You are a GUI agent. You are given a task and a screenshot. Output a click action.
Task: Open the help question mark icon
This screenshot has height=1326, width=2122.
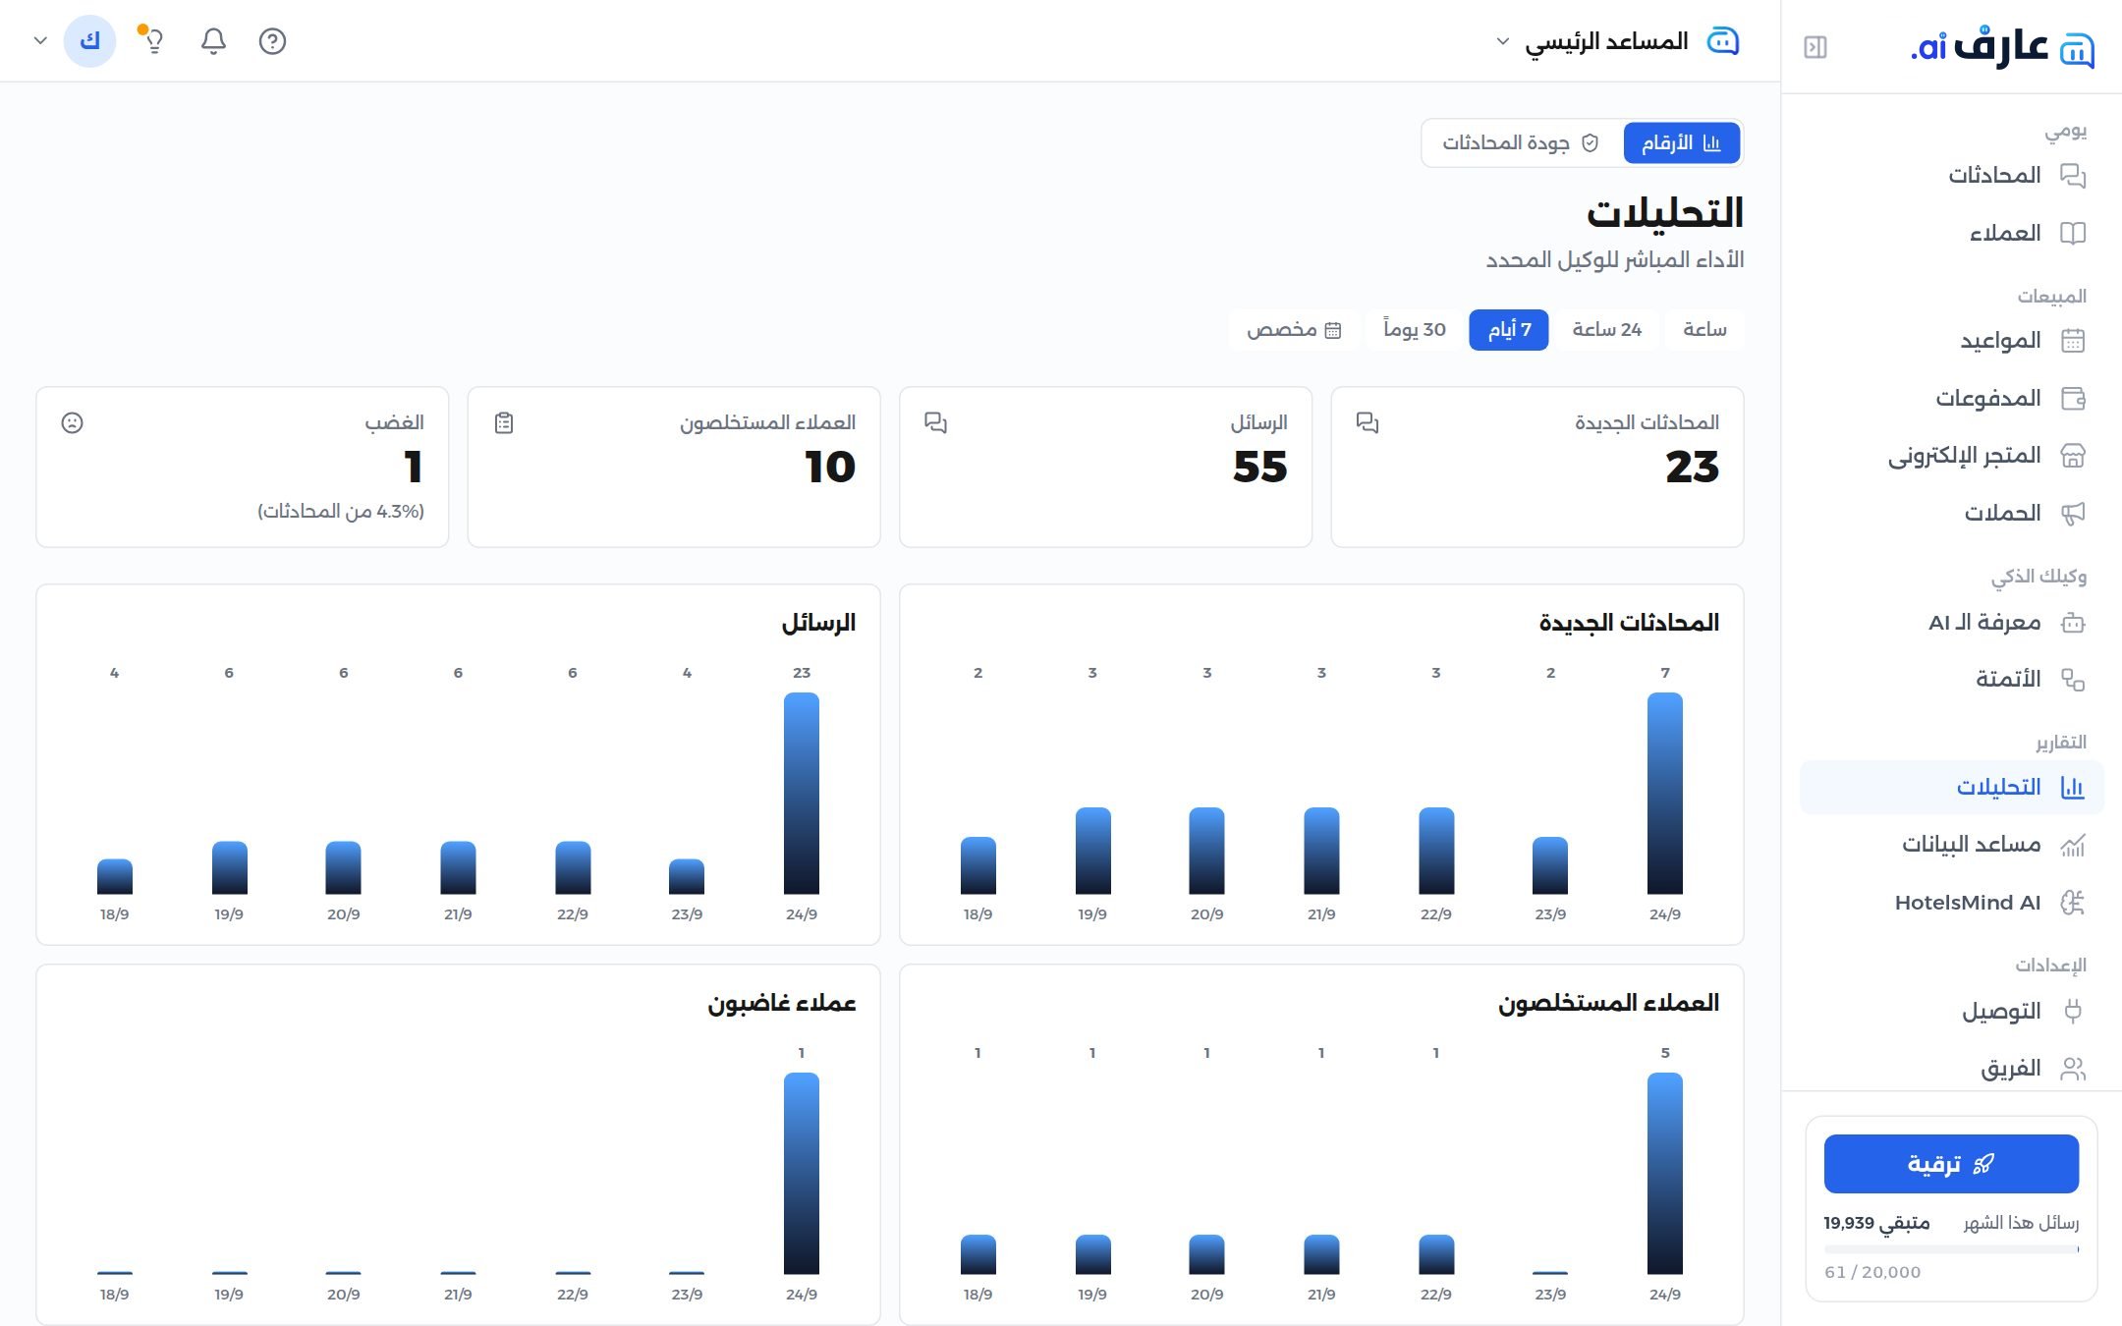click(x=272, y=41)
